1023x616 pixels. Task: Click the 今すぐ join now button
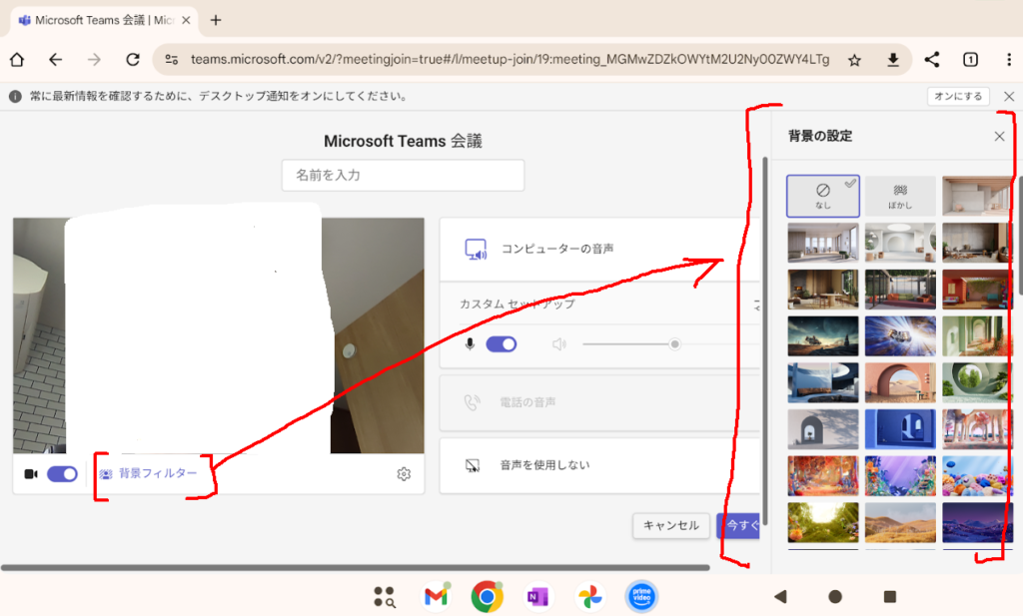[738, 525]
